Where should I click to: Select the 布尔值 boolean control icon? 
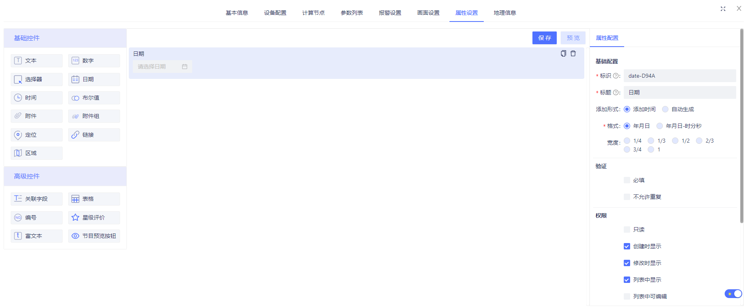point(75,98)
